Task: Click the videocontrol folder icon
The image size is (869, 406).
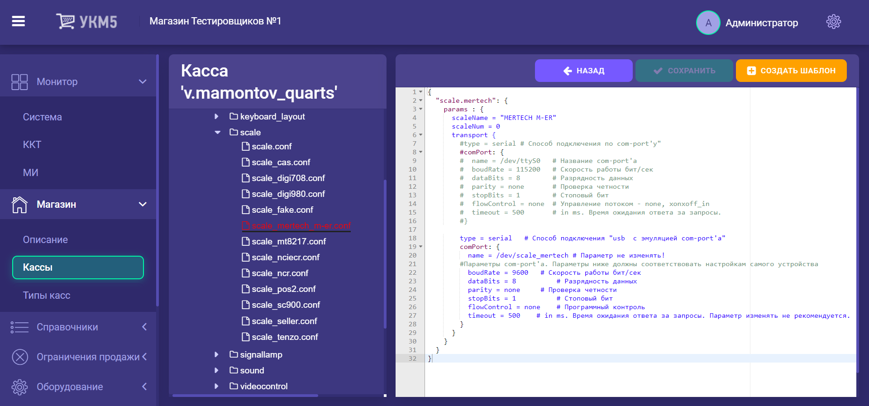Action: click(x=234, y=386)
